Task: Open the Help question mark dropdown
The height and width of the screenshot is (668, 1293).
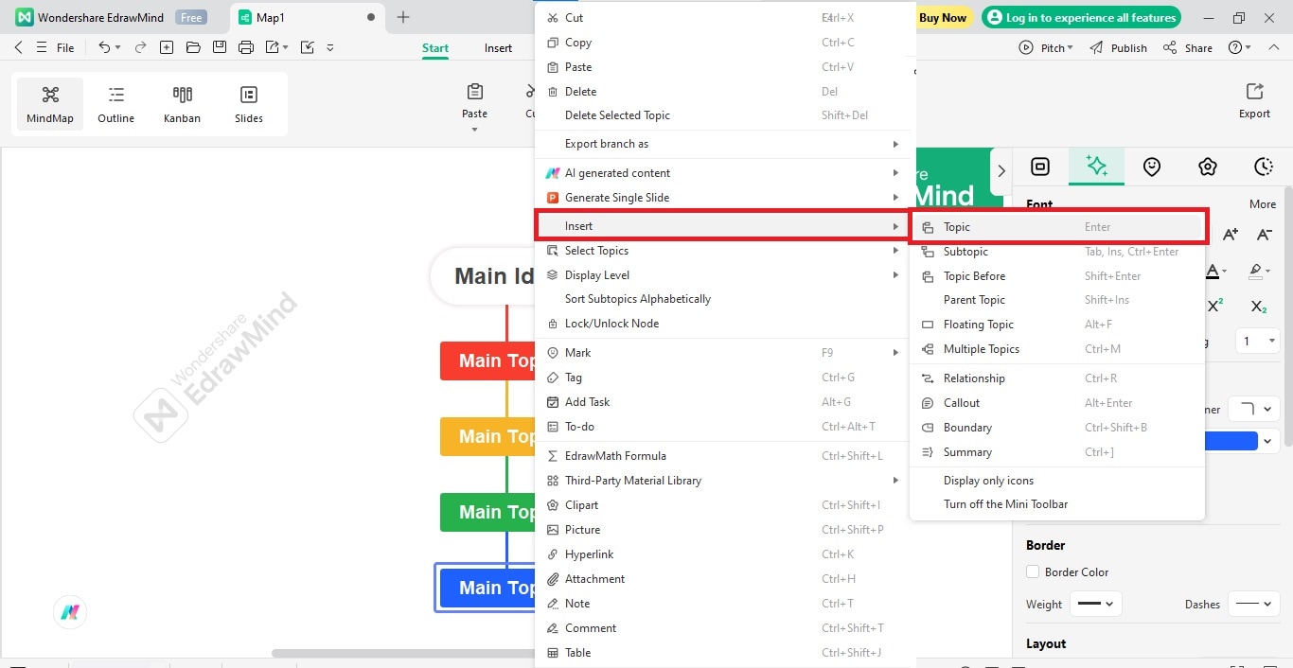Action: pyautogui.click(x=1239, y=47)
